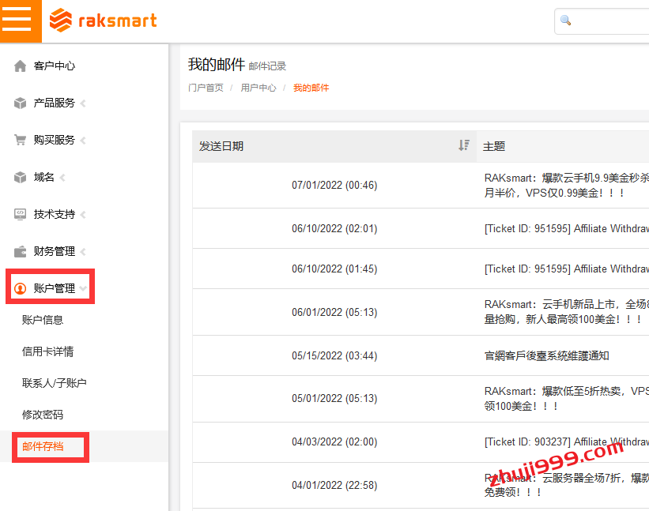The width and height of the screenshot is (649, 511).
Task: Open the 官網客戶後臺系统維護通知 email
Action: [x=546, y=356]
